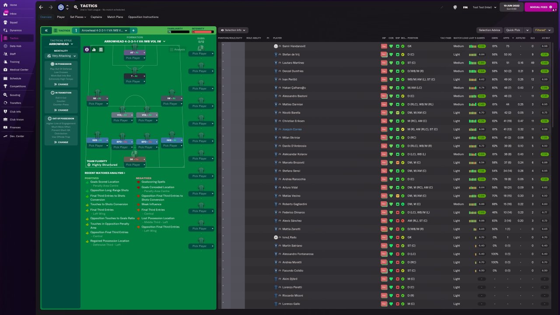This screenshot has width=560, height=315.
Task: Click the red status badge for Stefan de Vrij
Action: (x=384, y=54)
